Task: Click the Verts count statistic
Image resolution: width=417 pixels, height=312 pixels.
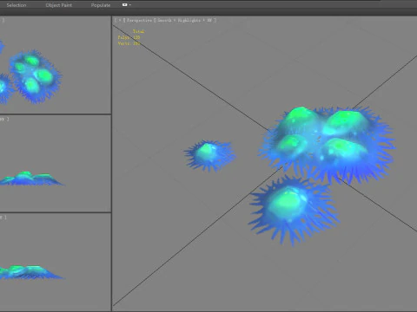Action: [x=129, y=43]
